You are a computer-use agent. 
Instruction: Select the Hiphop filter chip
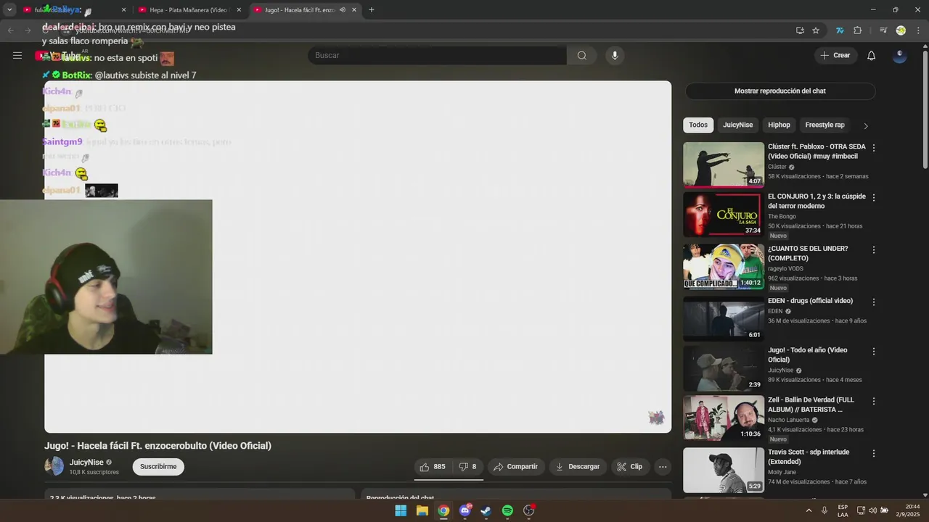[779, 125]
